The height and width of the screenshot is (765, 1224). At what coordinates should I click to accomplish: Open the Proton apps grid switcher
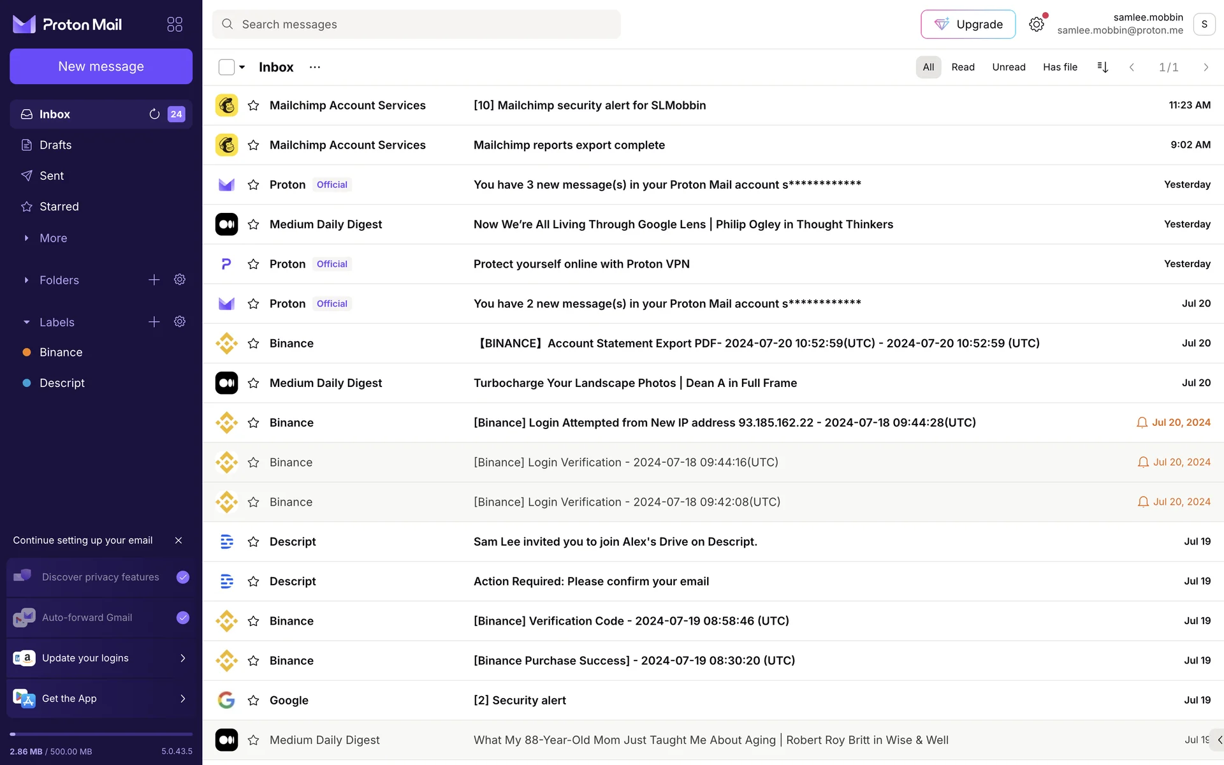tap(175, 24)
